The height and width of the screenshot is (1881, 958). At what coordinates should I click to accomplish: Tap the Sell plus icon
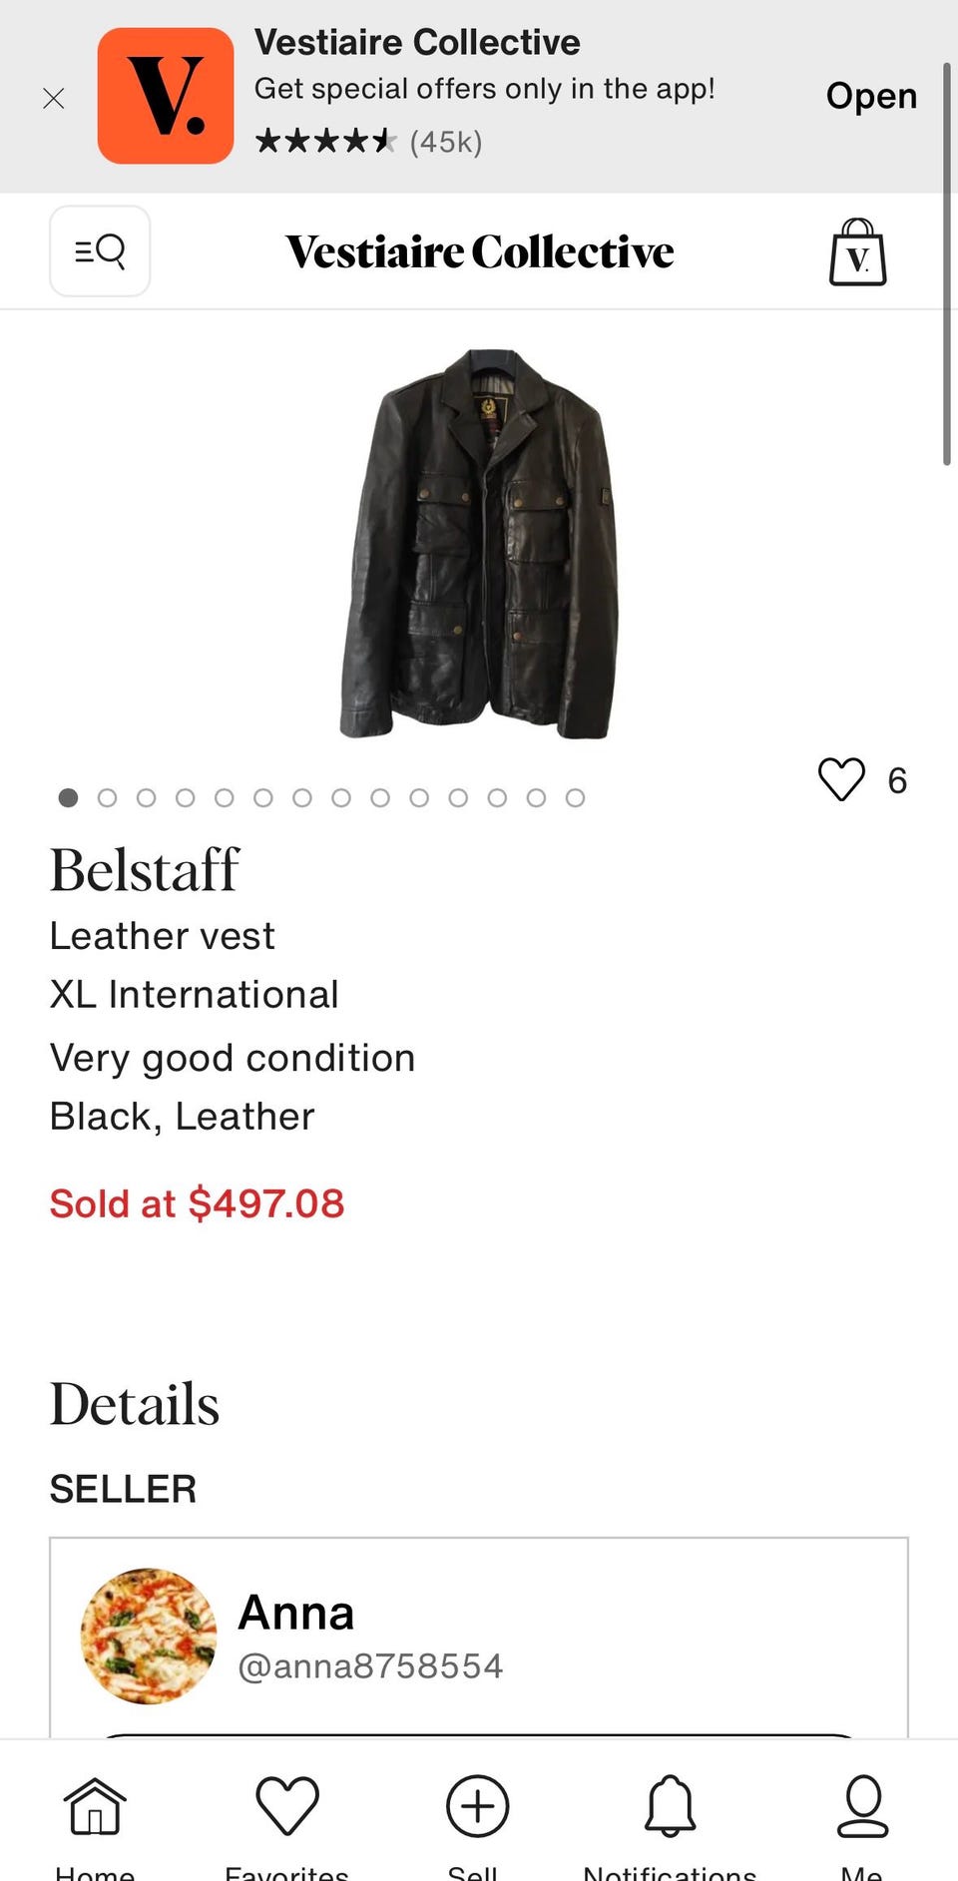point(477,1806)
